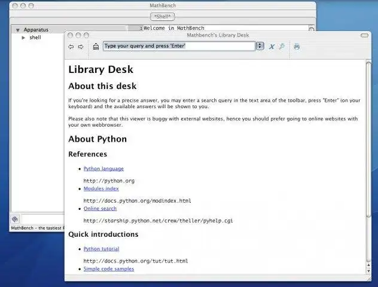378x287 pixels.
Task: Clear the query with X icon
Action: coord(272,47)
